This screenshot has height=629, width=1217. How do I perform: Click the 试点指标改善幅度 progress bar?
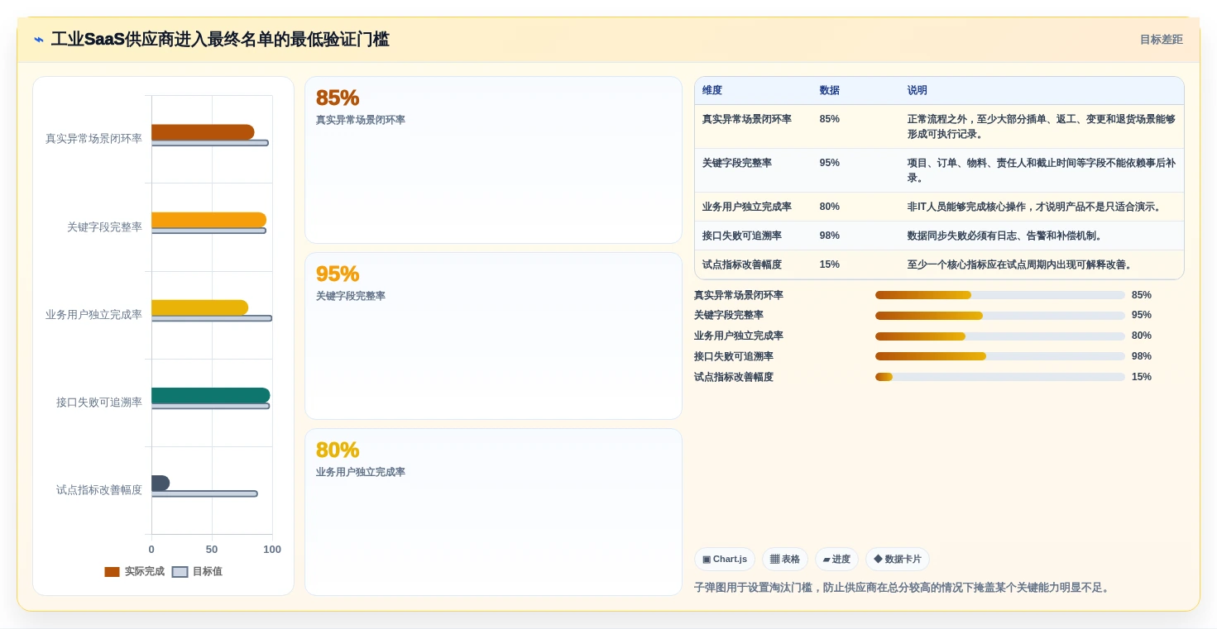pyautogui.click(x=1000, y=377)
